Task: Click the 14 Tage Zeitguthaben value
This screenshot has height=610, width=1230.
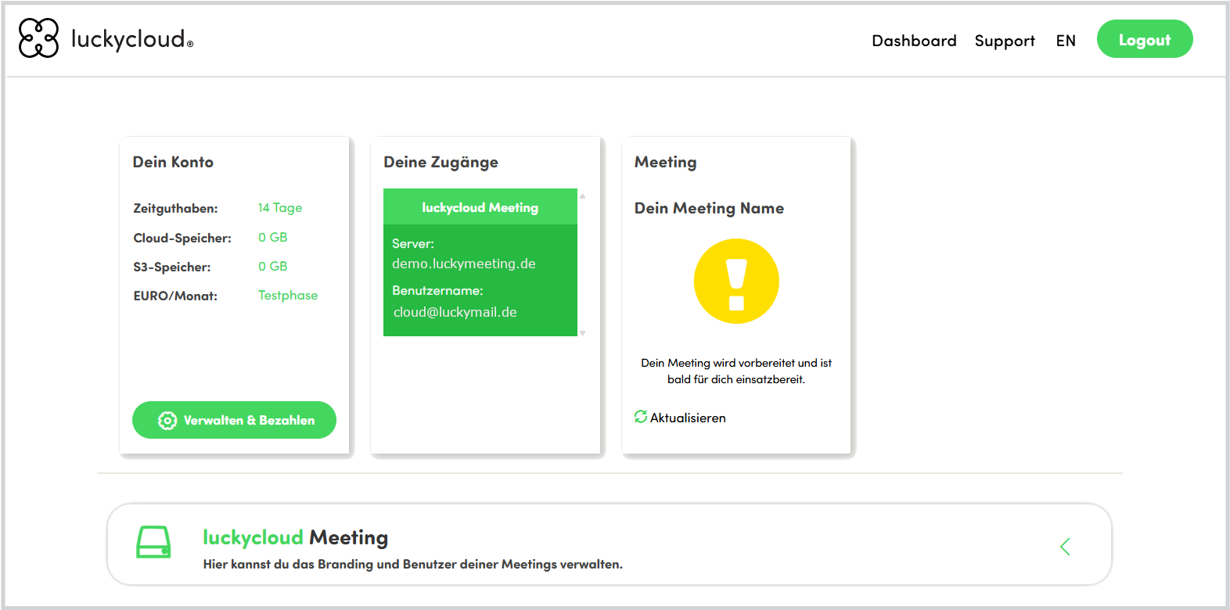Action: [280, 208]
